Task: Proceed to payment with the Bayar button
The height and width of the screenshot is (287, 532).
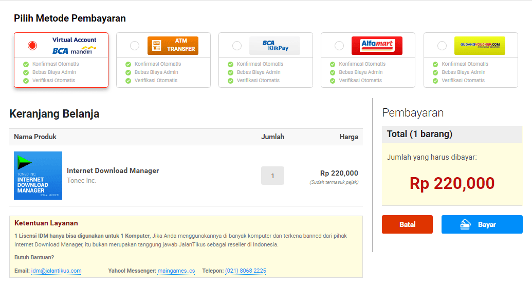Action: point(482,224)
